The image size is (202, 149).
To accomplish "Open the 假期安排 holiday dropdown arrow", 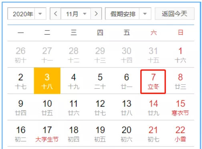I will click(145, 14).
